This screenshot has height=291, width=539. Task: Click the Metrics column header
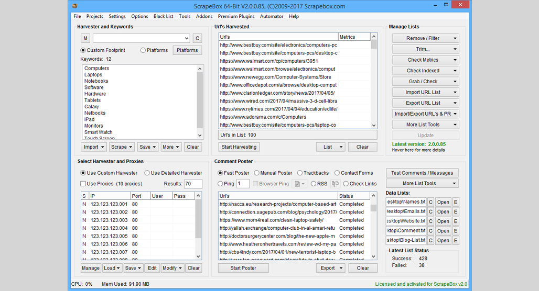pos(354,37)
